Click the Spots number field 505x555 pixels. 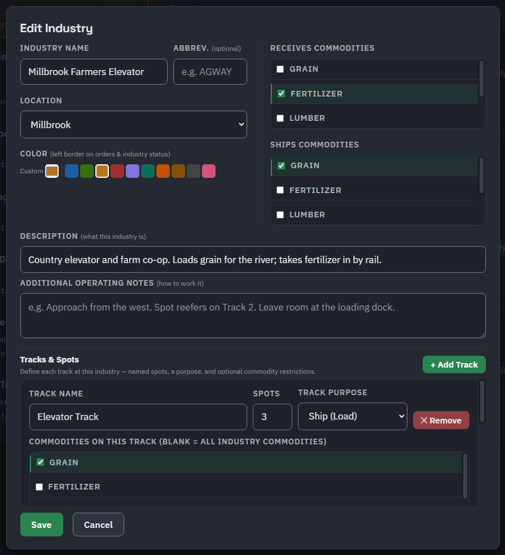point(273,417)
